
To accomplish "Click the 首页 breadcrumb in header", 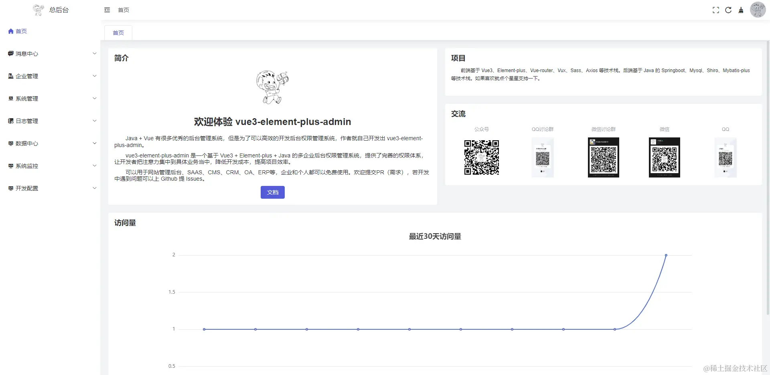I will pos(124,10).
